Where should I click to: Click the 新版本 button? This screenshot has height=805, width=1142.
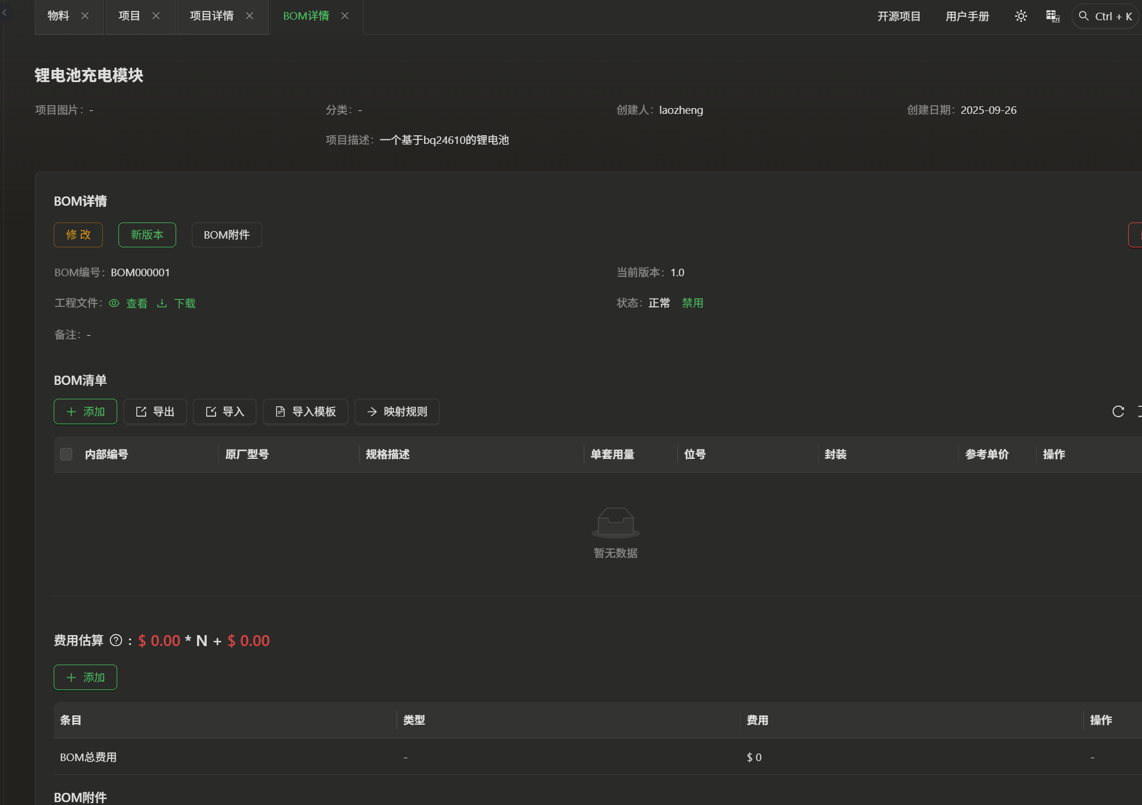point(147,235)
